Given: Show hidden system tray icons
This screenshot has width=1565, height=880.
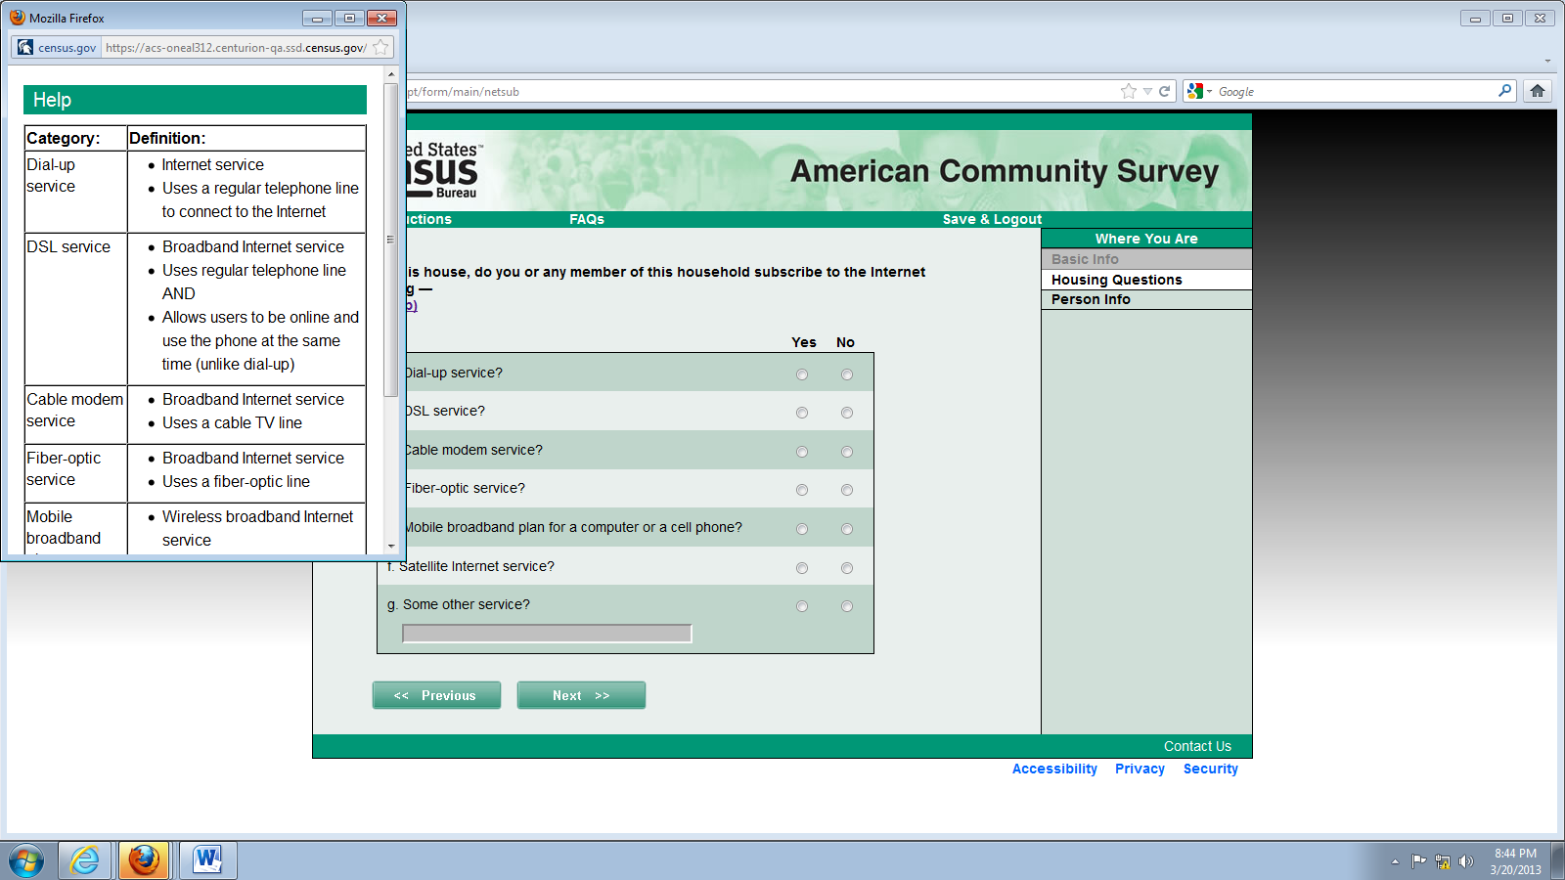Looking at the screenshot, I should tap(1395, 861).
